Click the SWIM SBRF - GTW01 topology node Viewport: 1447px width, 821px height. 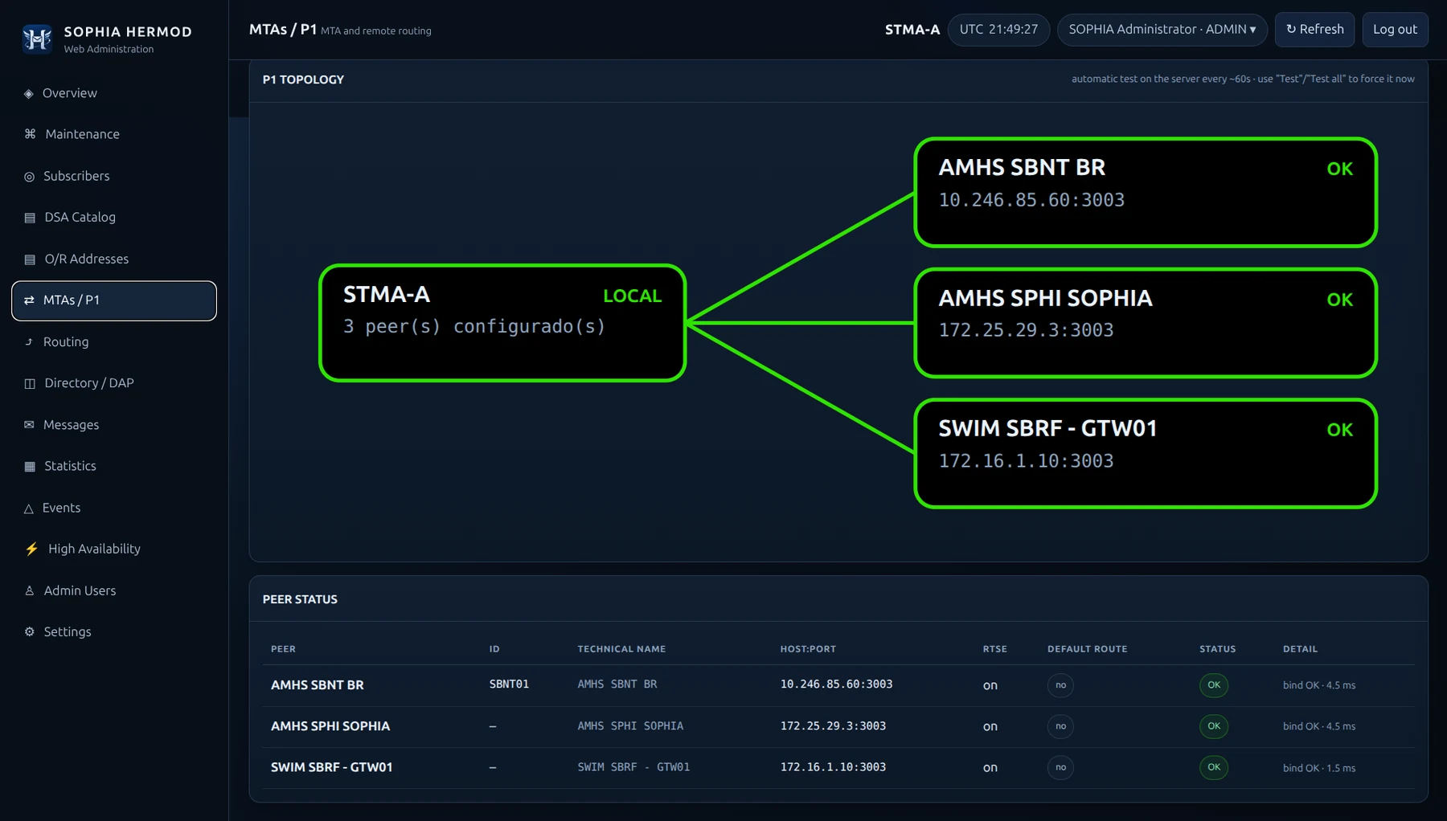[1146, 454]
